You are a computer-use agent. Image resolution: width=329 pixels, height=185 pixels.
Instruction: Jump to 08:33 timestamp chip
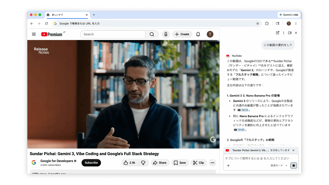click(x=243, y=110)
